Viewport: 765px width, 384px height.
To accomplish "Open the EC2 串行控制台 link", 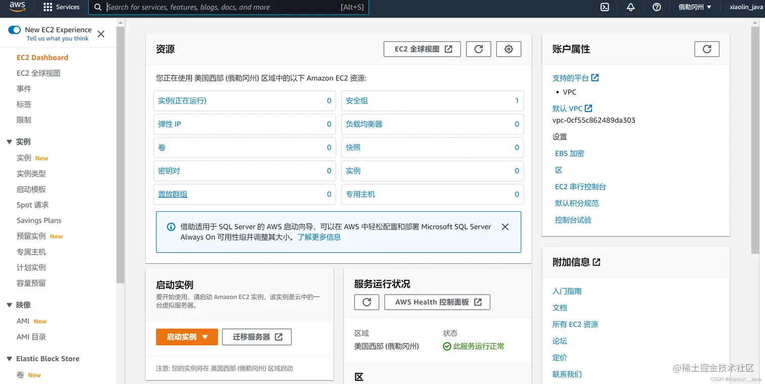I will (x=580, y=187).
